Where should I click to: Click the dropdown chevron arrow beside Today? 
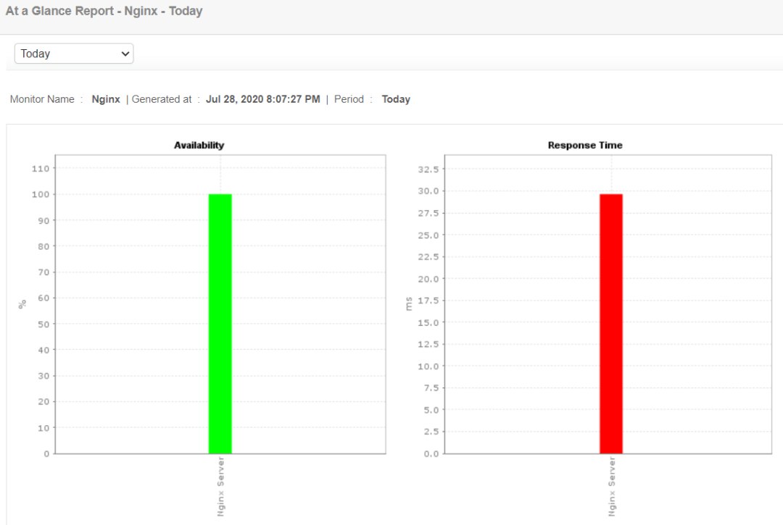[x=125, y=54]
